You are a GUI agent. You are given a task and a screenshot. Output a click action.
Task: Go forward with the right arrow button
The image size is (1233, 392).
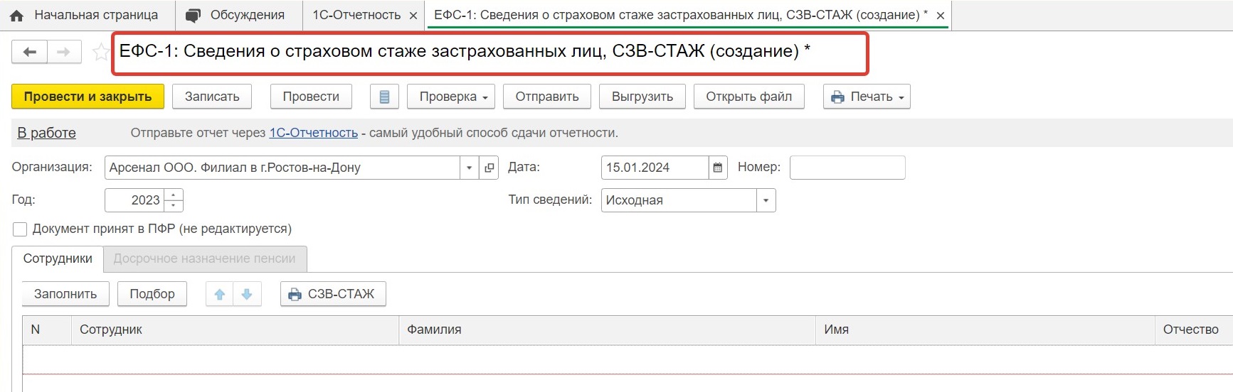[x=64, y=52]
